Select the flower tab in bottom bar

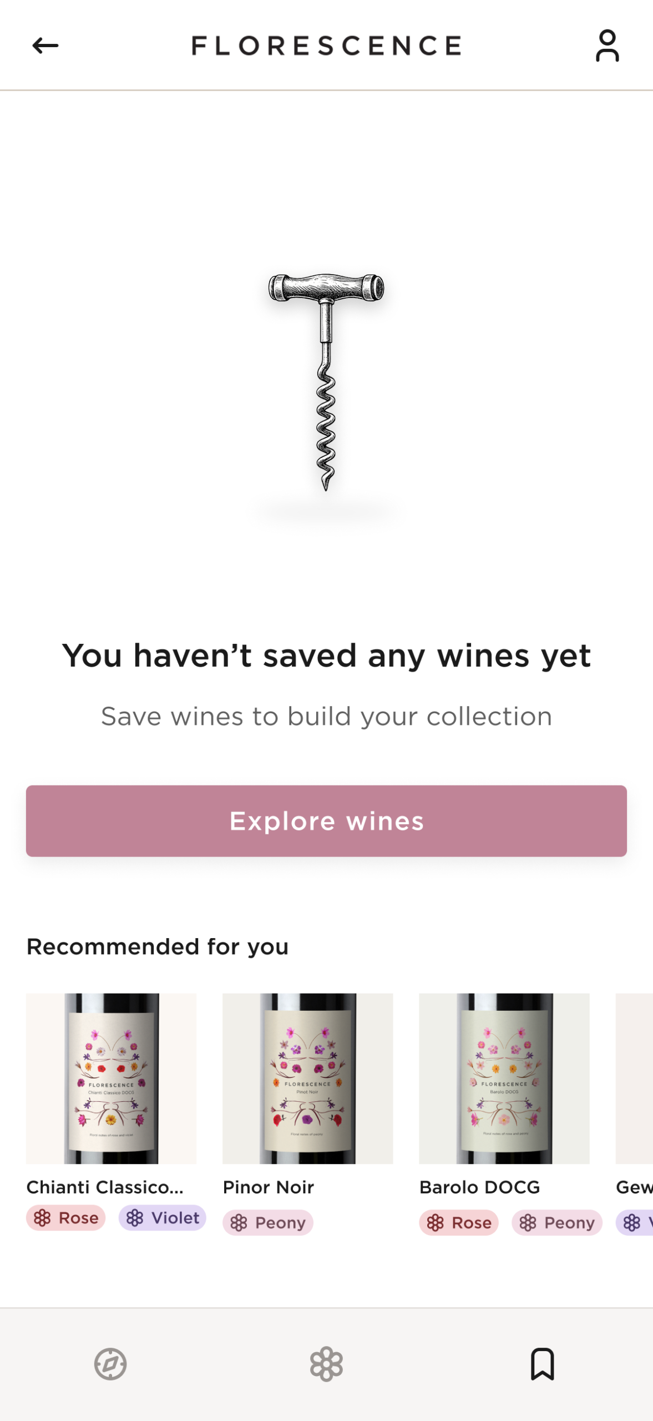pyautogui.click(x=326, y=1364)
